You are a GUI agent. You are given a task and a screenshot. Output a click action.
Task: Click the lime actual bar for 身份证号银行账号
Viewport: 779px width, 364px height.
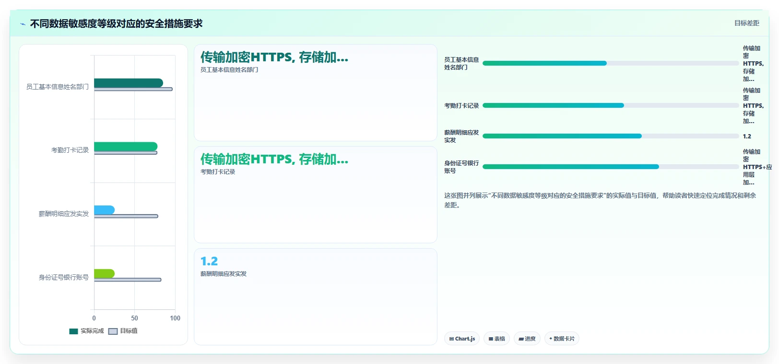(104, 273)
